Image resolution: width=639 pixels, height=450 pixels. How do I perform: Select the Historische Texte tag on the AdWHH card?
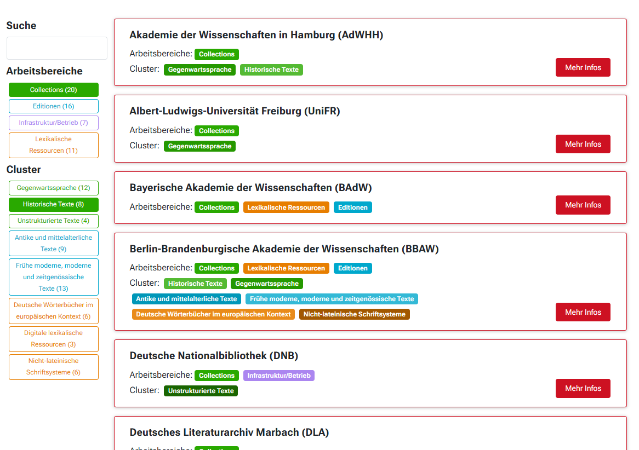(271, 70)
